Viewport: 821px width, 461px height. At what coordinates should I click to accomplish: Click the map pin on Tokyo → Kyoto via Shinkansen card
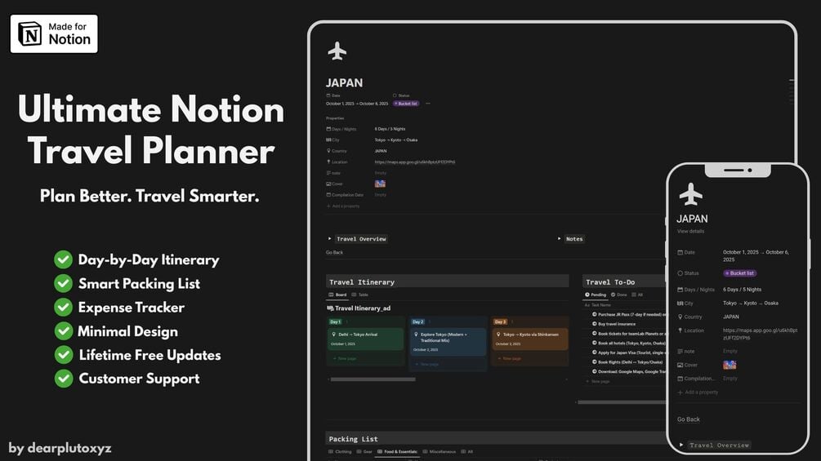[x=498, y=335]
